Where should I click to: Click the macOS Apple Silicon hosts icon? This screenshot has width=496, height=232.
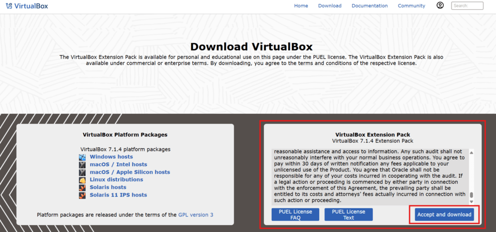tap(82, 172)
